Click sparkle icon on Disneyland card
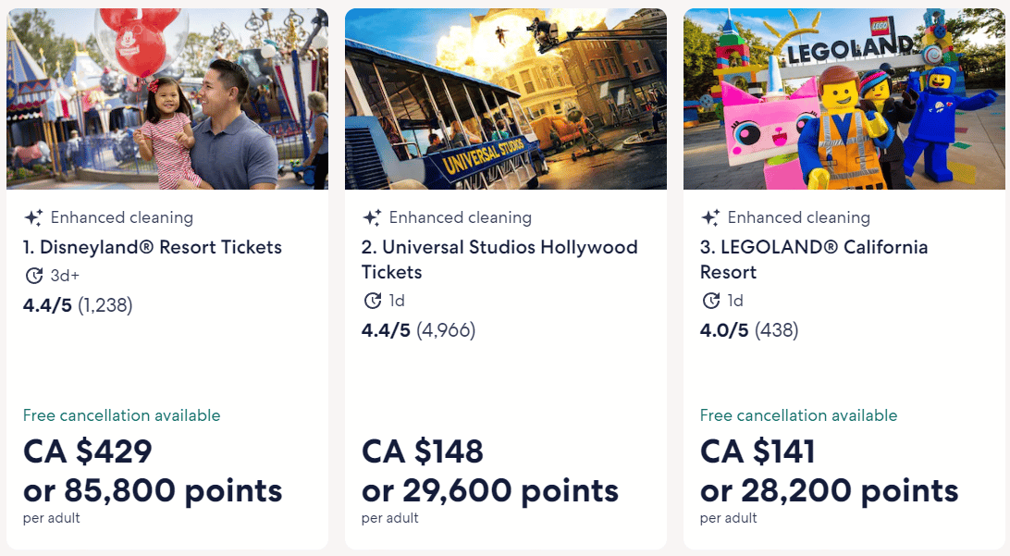1010x556 pixels. [33, 218]
